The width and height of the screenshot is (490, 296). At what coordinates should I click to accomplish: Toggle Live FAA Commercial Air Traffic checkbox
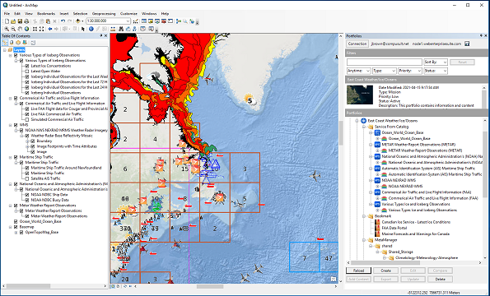pos(27,114)
